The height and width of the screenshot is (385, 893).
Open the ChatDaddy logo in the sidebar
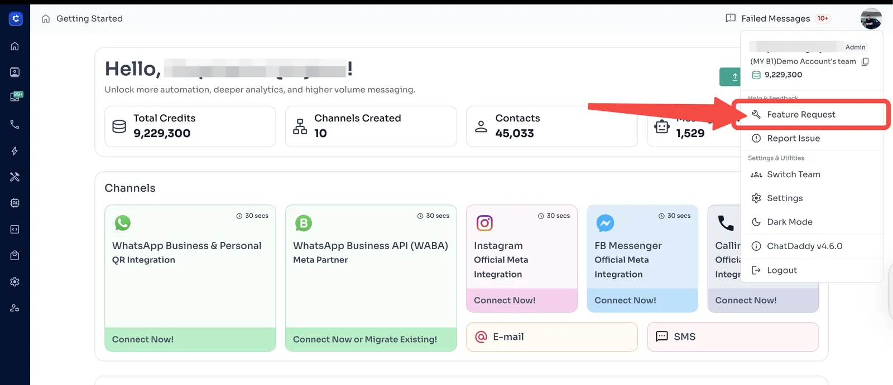tap(15, 19)
